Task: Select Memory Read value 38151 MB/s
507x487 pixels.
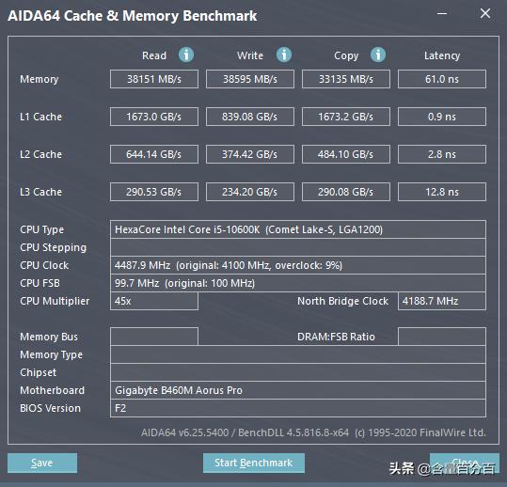Action: coord(154,79)
